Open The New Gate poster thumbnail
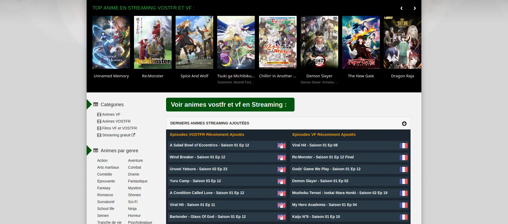The image size is (508, 224). point(361,42)
